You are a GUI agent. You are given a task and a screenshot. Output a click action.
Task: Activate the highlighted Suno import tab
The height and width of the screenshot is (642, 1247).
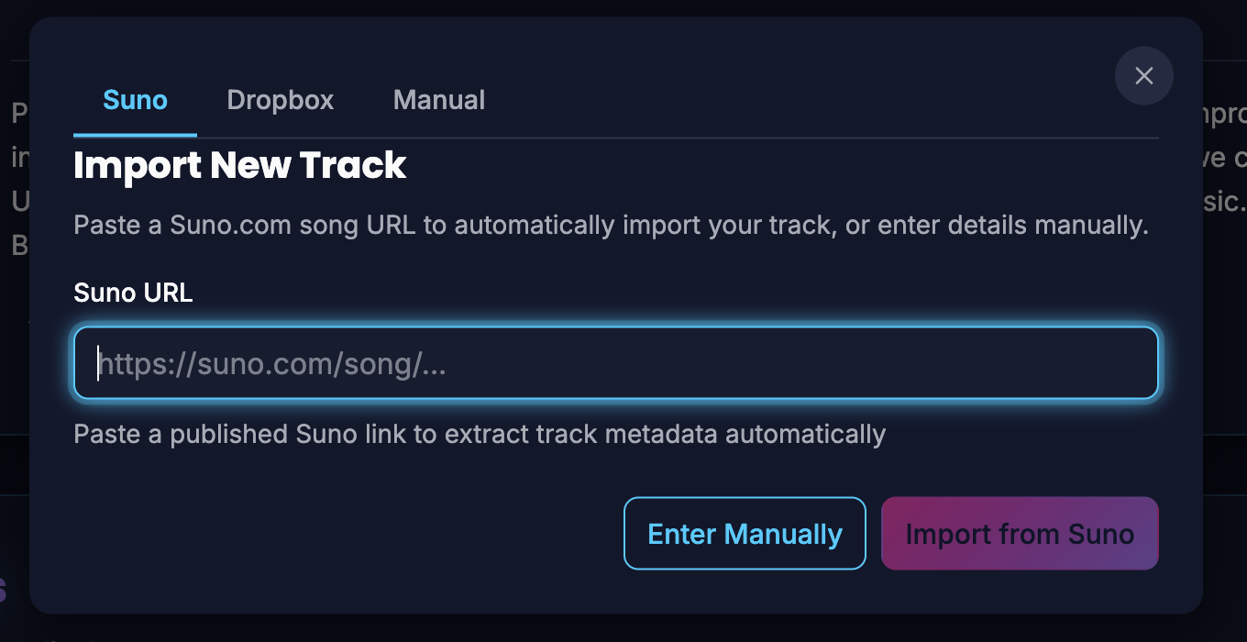(134, 99)
